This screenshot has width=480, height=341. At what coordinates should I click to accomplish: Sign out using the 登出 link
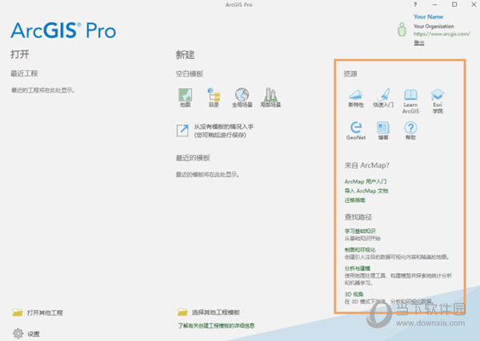[x=418, y=42]
